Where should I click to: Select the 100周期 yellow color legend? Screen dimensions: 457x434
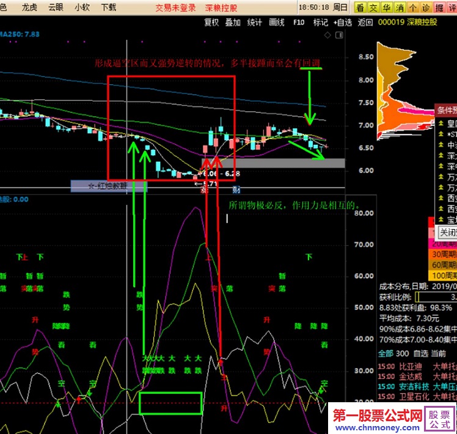(442, 275)
